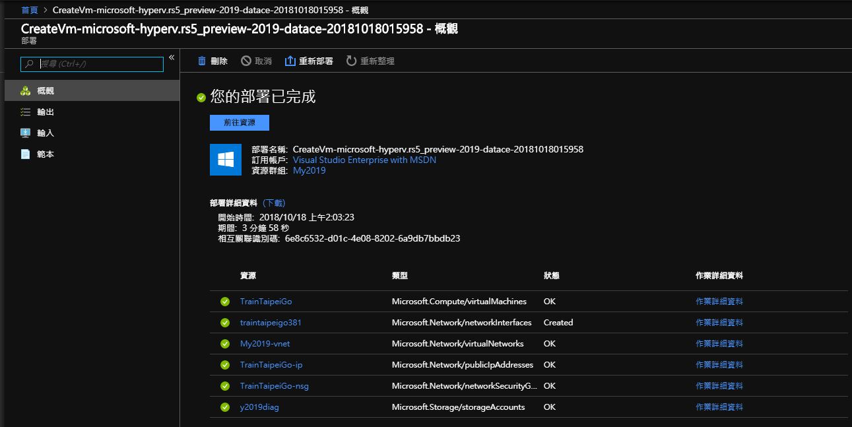
Task: Open the My2019-vnet resource link
Action: (265, 344)
